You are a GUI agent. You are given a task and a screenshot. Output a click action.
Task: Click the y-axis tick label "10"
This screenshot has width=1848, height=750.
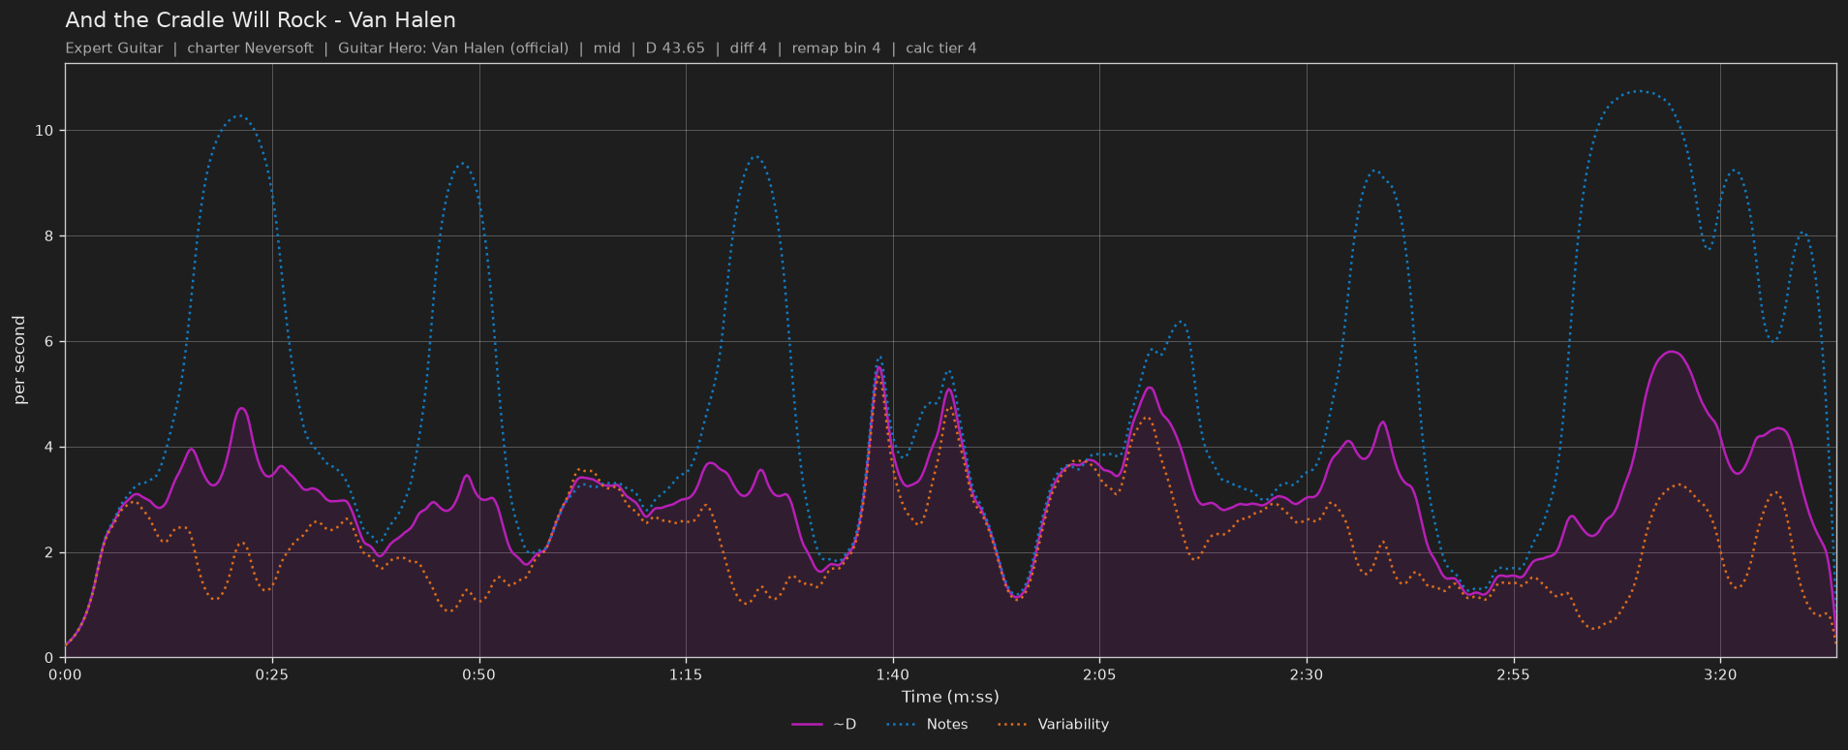45,131
